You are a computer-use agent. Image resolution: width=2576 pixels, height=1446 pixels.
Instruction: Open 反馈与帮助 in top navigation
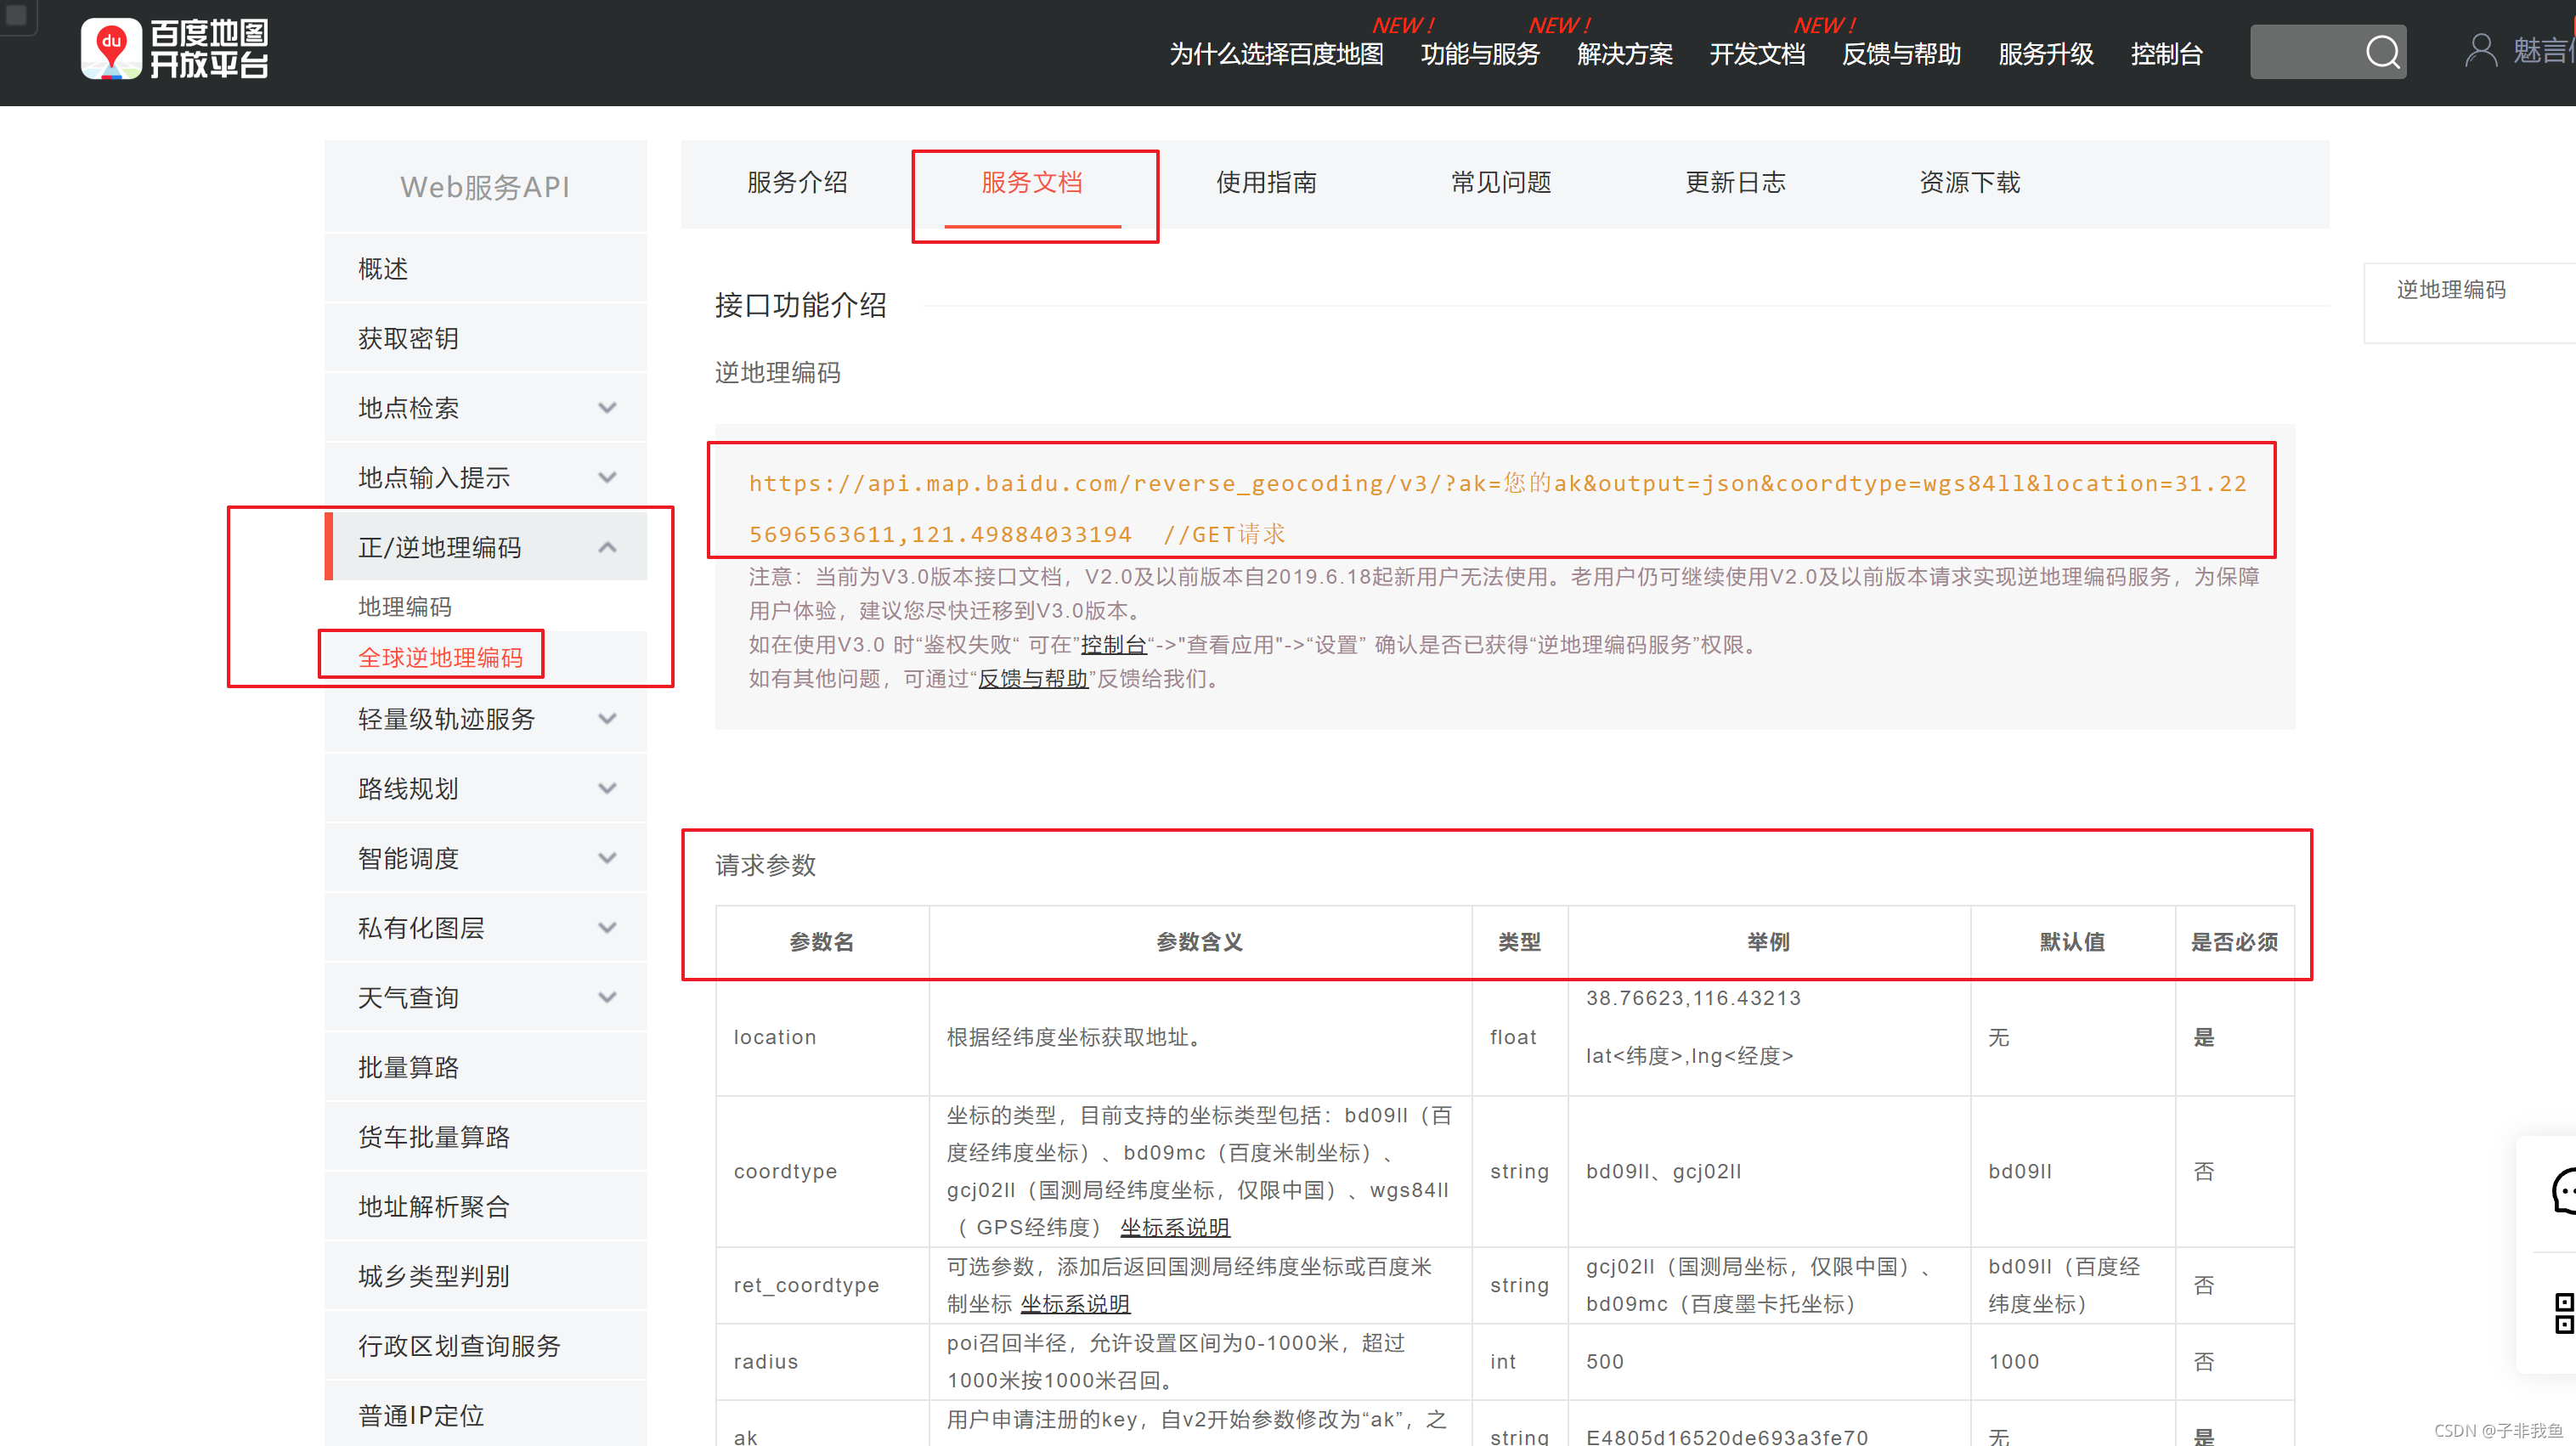tap(1901, 54)
